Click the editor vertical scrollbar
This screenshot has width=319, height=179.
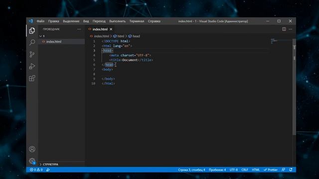[294, 88]
